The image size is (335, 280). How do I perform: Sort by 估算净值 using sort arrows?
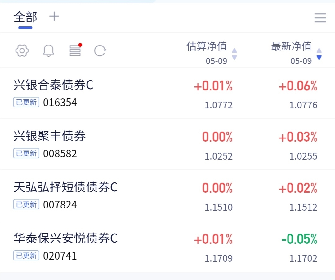point(234,54)
